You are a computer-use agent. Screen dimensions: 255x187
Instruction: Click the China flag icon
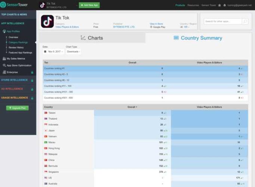[x=46, y=160]
